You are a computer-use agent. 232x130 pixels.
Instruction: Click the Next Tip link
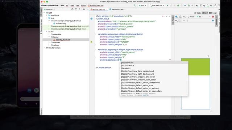point(146,95)
